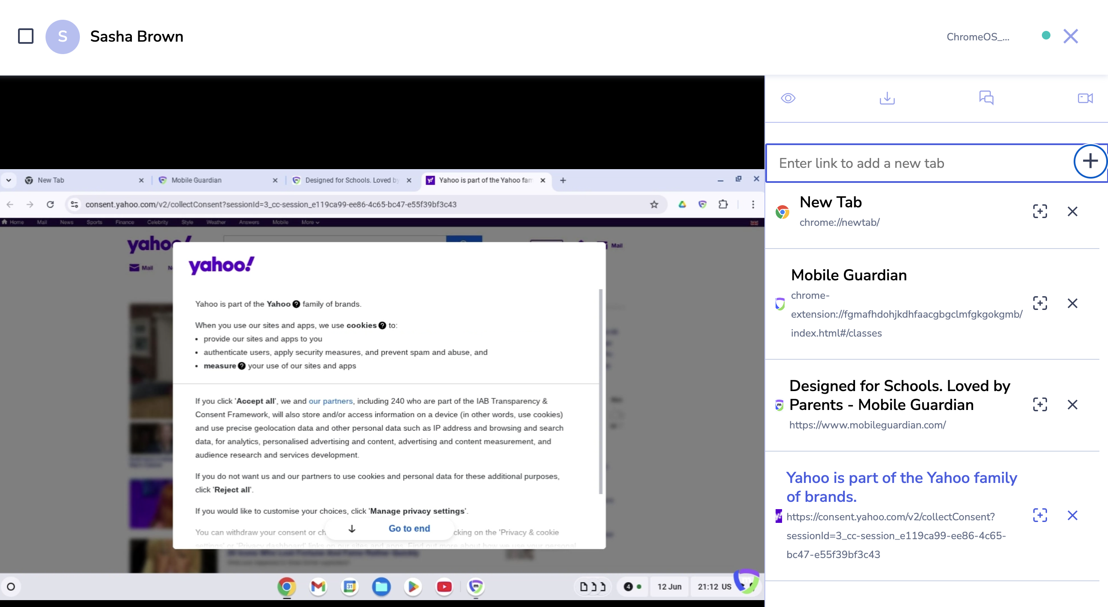The height and width of the screenshot is (607, 1108).
Task: Open the browser tab search chevron
Action: tap(9, 180)
